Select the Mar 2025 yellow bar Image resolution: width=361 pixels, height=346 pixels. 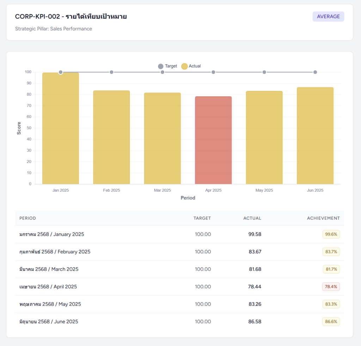click(162, 138)
